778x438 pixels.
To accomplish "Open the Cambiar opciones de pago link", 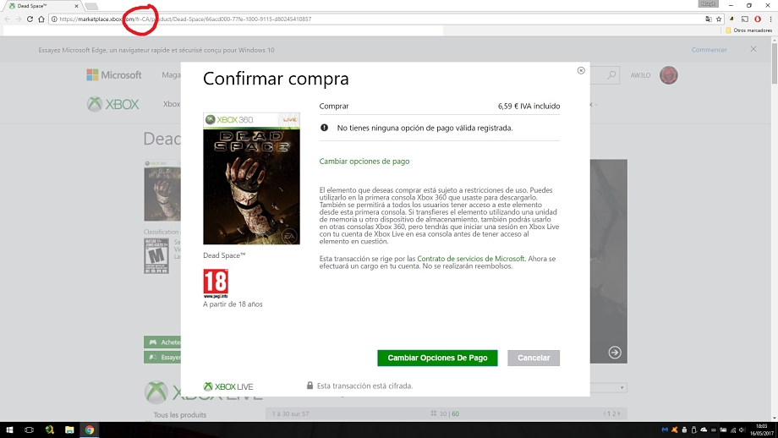I will click(x=364, y=162).
